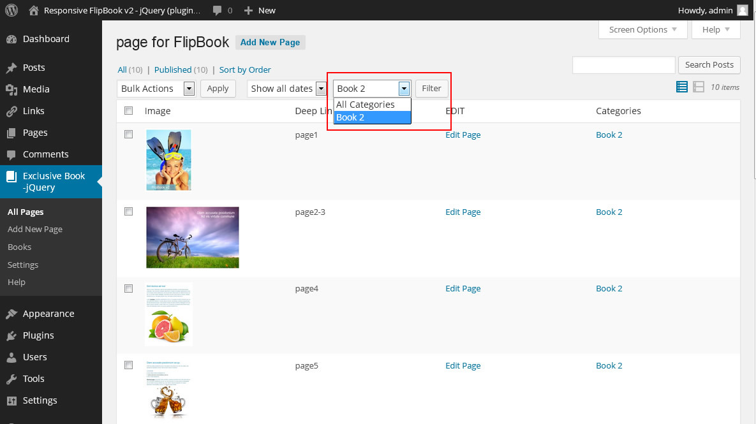The width and height of the screenshot is (756, 424).
Task: Click Add New Page beside the title
Action: [x=270, y=42]
